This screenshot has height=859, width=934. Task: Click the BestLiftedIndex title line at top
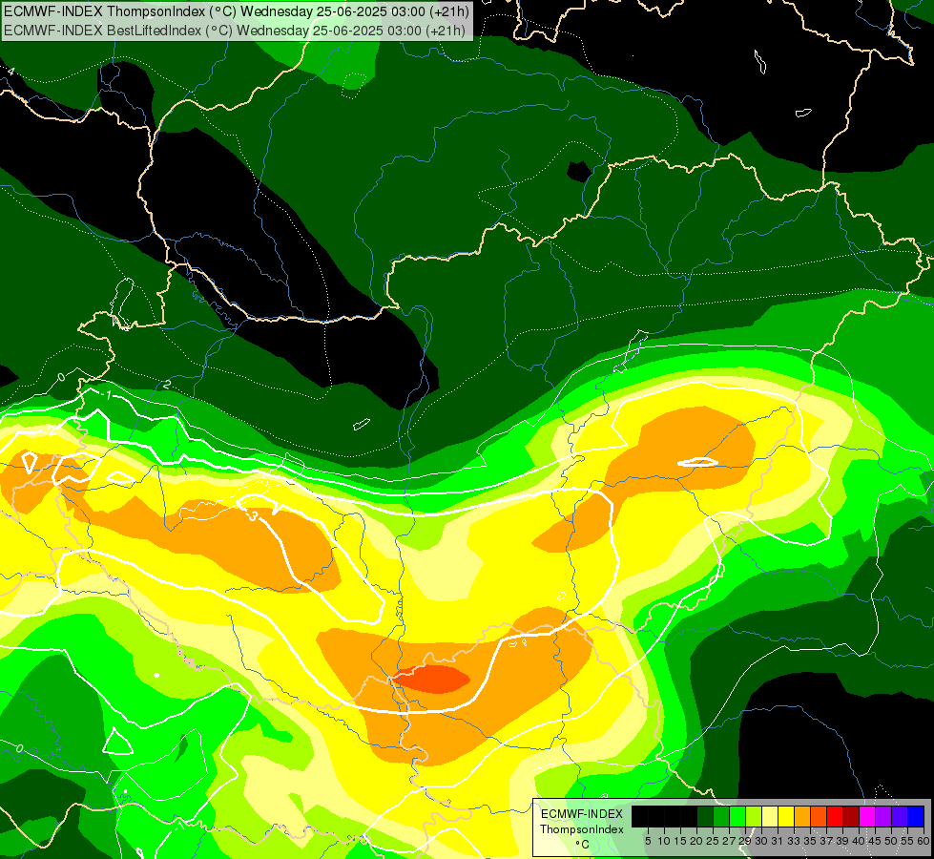[234, 30]
